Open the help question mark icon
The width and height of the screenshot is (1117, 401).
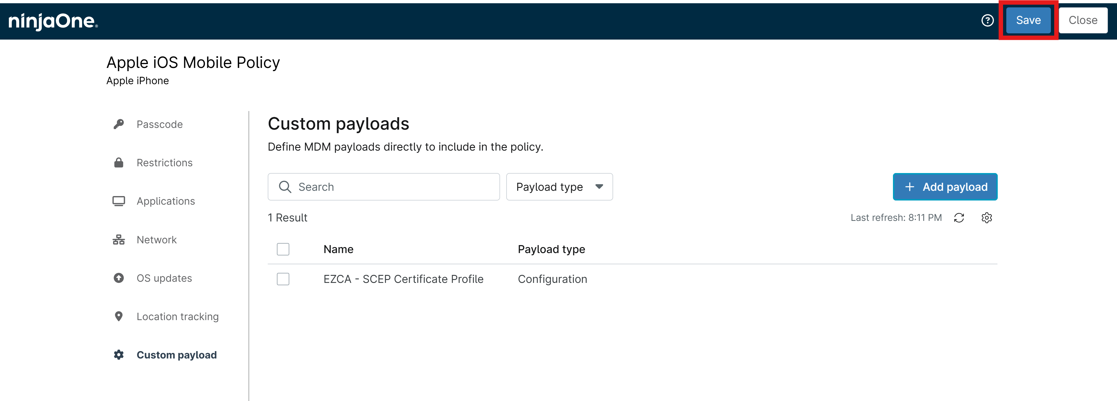coord(987,20)
